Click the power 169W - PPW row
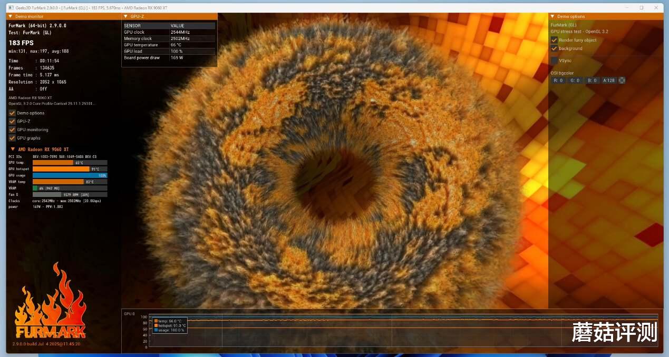The width and height of the screenshot is (669, 357). (36, 207)
